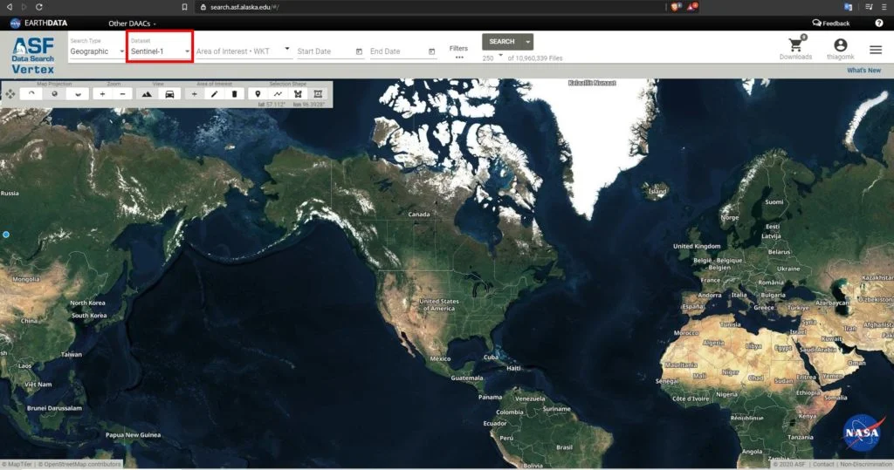Click the NASA logo on map

pyautogui.click(x=862, y=433)
